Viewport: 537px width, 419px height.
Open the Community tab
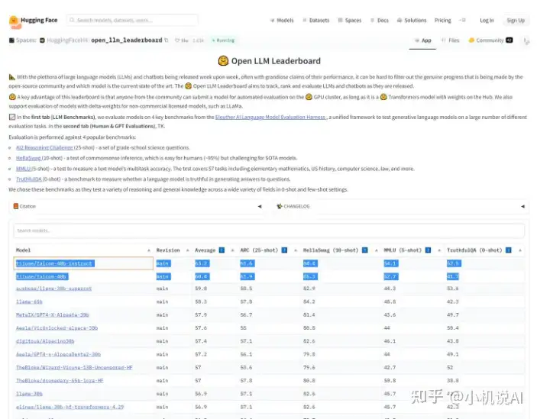tap(490, 40)
